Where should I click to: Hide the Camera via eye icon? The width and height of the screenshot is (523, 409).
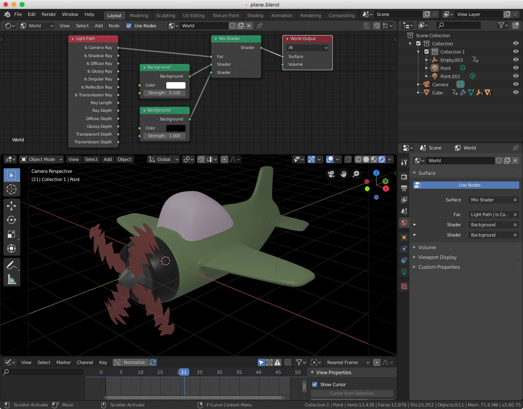[516, 84]
